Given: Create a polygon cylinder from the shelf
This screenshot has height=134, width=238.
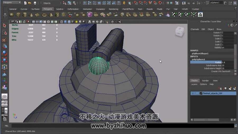Looking at the screenshot, I should (x=25, y=15).
